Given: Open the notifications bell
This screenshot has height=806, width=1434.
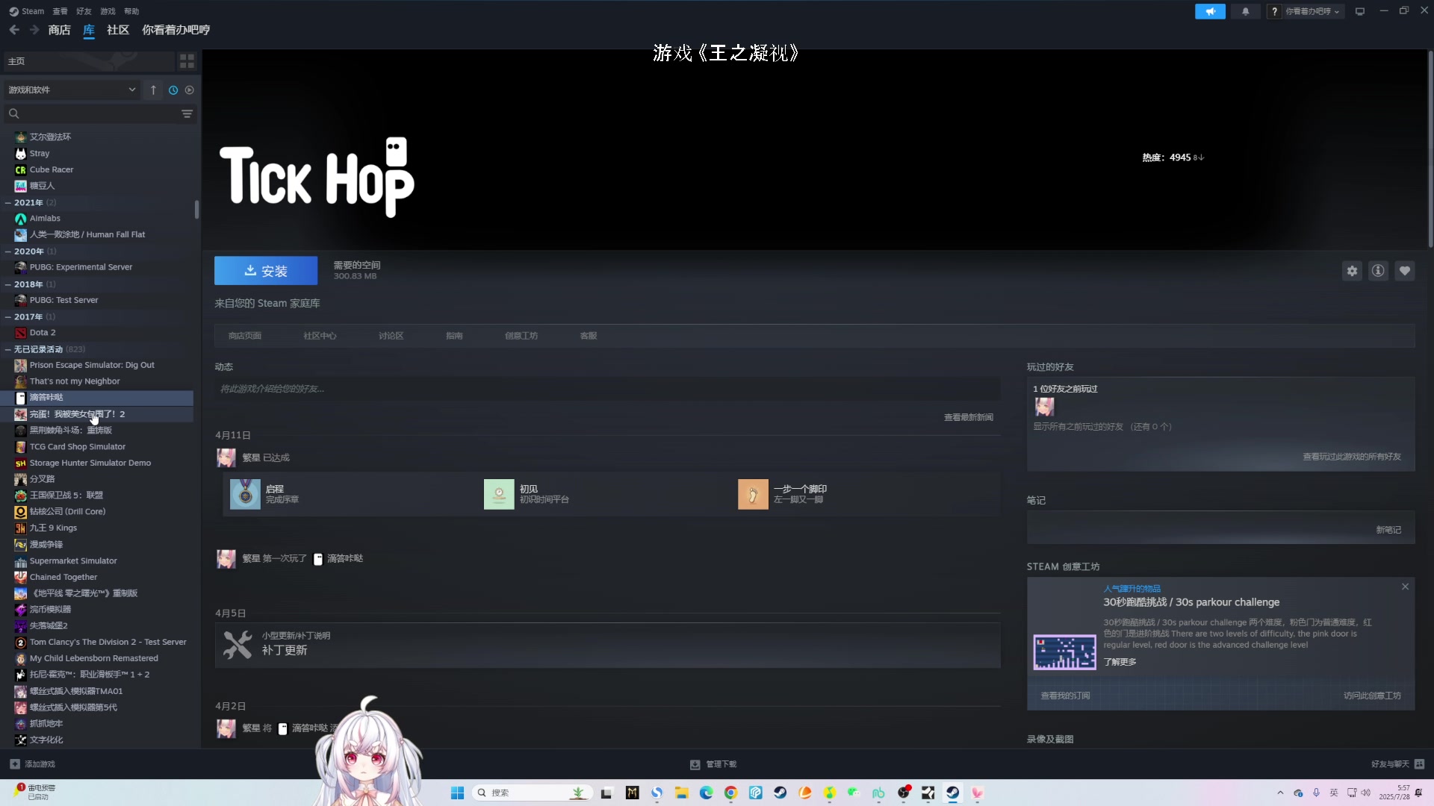Looking at the screenshot, I should 1245,11.
